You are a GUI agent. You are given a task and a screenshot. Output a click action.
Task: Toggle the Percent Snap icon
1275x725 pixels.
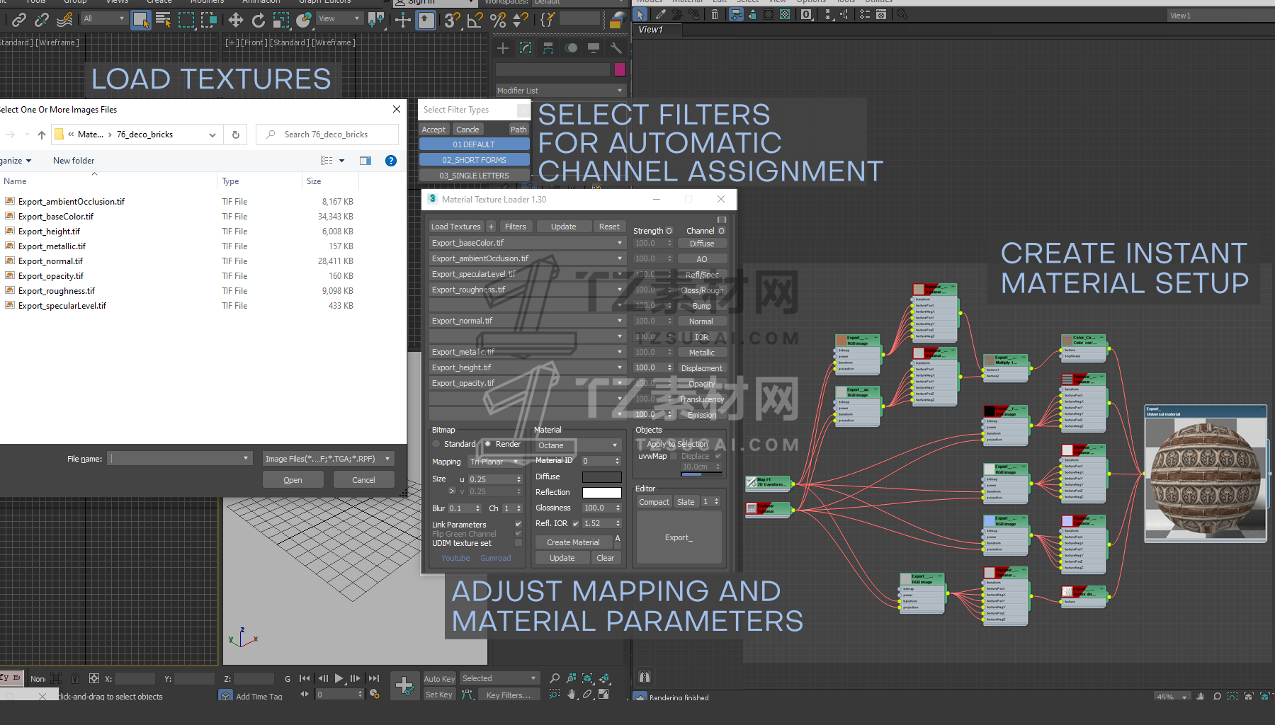click(498, 20)
